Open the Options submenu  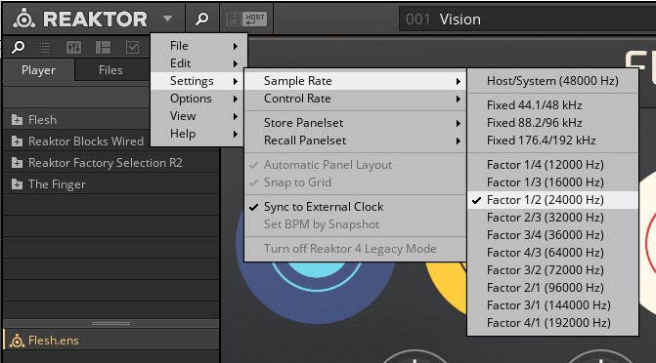point(198,99)
